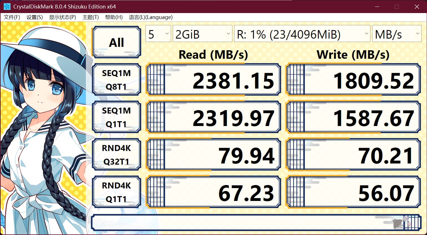Expand the 2GiB test size dropdown
Image resolution: width=427 pixels, height=235 pixels.
pyautogui.click(x=202, y=34)
